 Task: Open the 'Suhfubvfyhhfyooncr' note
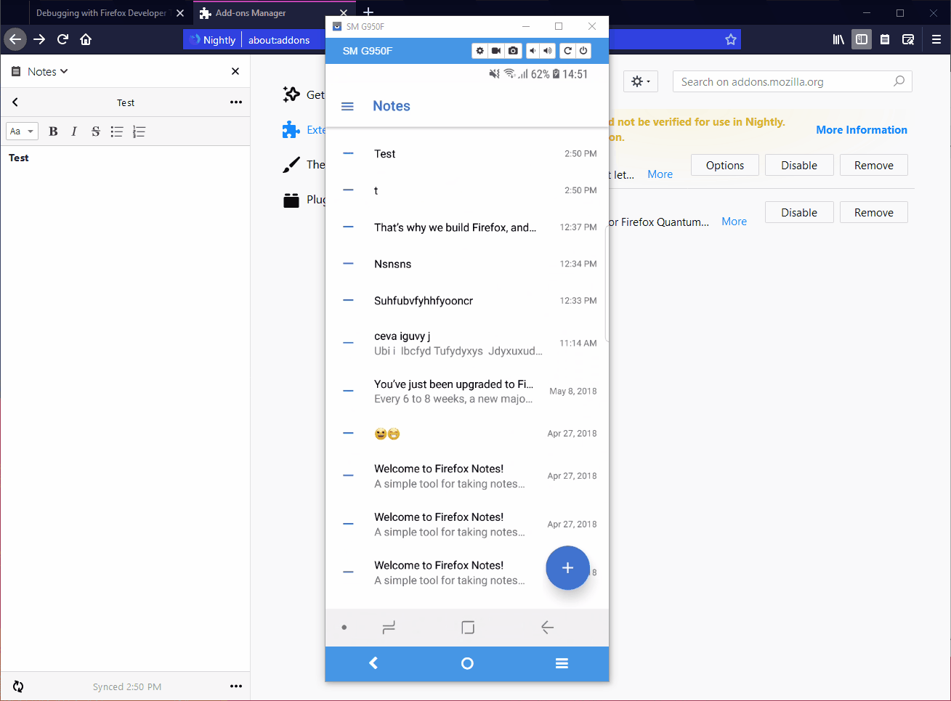point(467,301)
